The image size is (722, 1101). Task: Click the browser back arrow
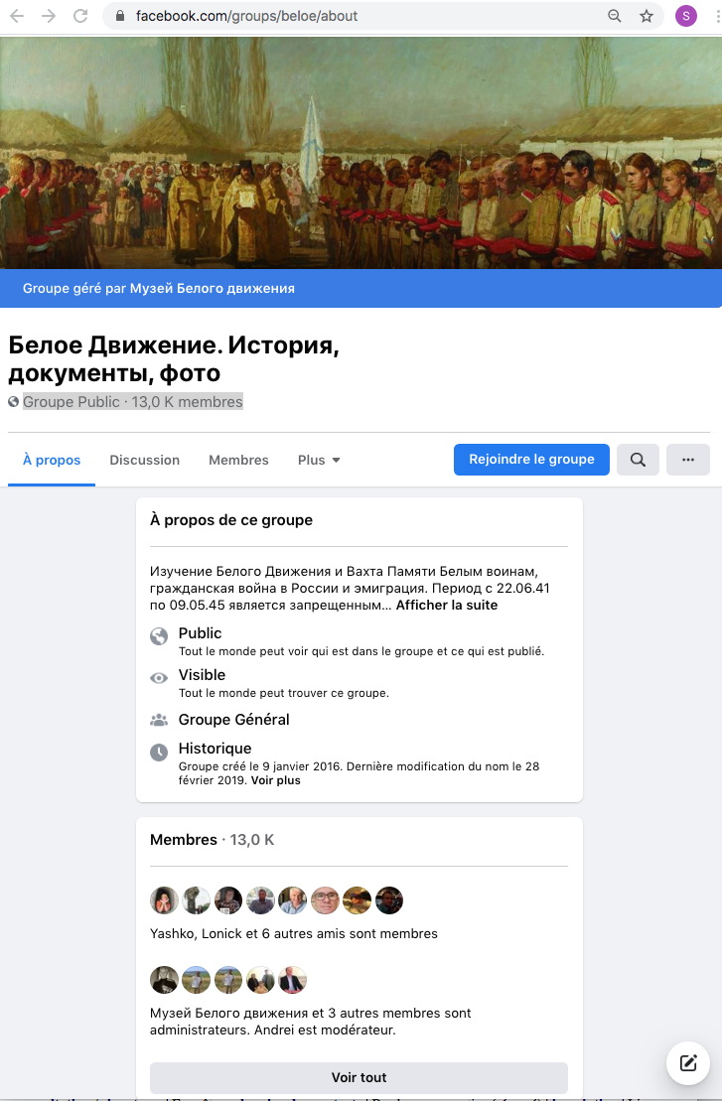[x=17, y=16]
